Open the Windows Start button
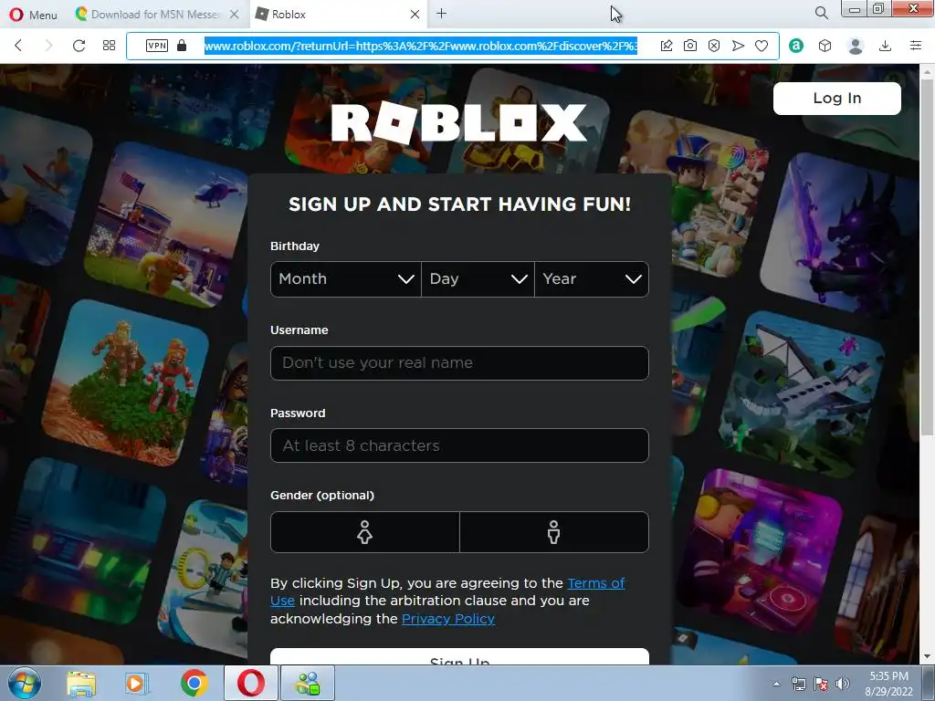The height and width of the screenshot is (701, 935). 25,683
